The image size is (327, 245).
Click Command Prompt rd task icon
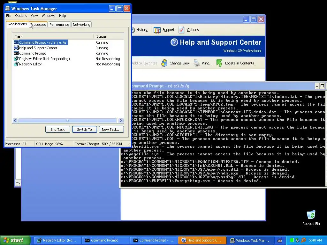click(16, 42)
